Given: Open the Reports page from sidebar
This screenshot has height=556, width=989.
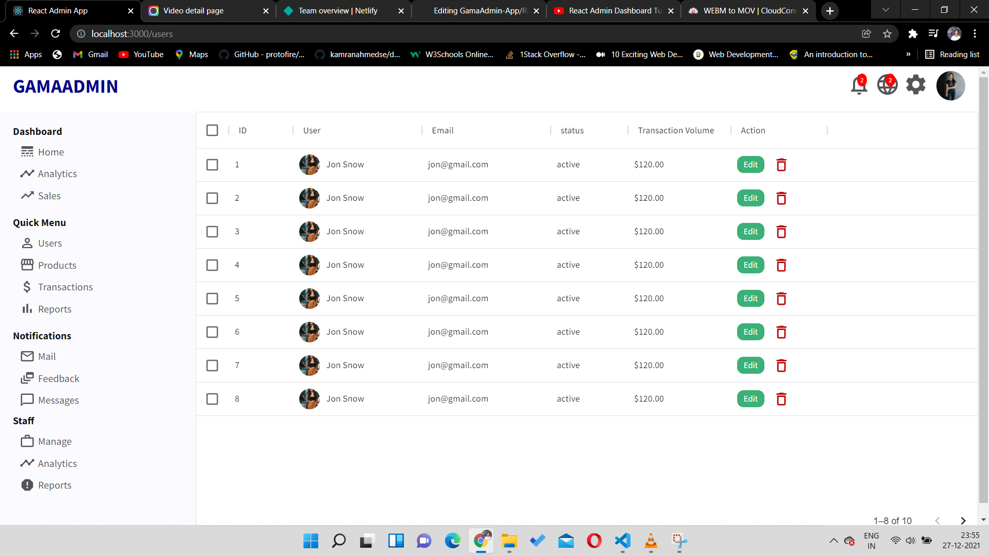Looking at the screenshot, I should pos(55,309).
